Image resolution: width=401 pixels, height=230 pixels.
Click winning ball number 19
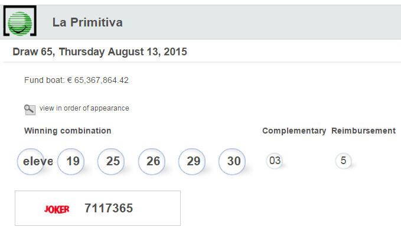coord(71,162)
